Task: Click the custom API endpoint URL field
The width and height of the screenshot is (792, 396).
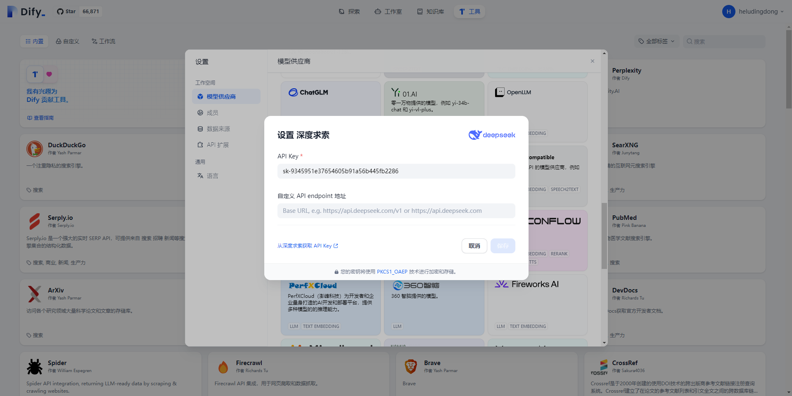Action: (396, 211)
